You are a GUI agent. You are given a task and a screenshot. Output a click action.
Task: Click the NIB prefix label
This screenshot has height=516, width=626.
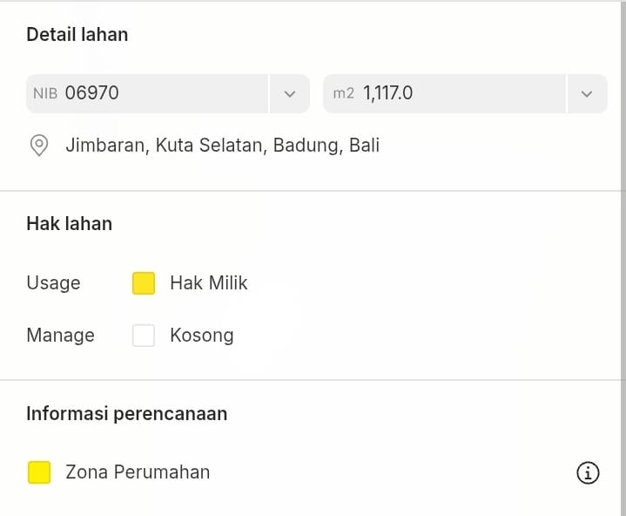[45, 93]
